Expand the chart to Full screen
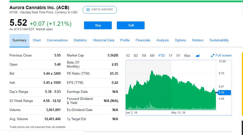243x135 pixels. 221,56
